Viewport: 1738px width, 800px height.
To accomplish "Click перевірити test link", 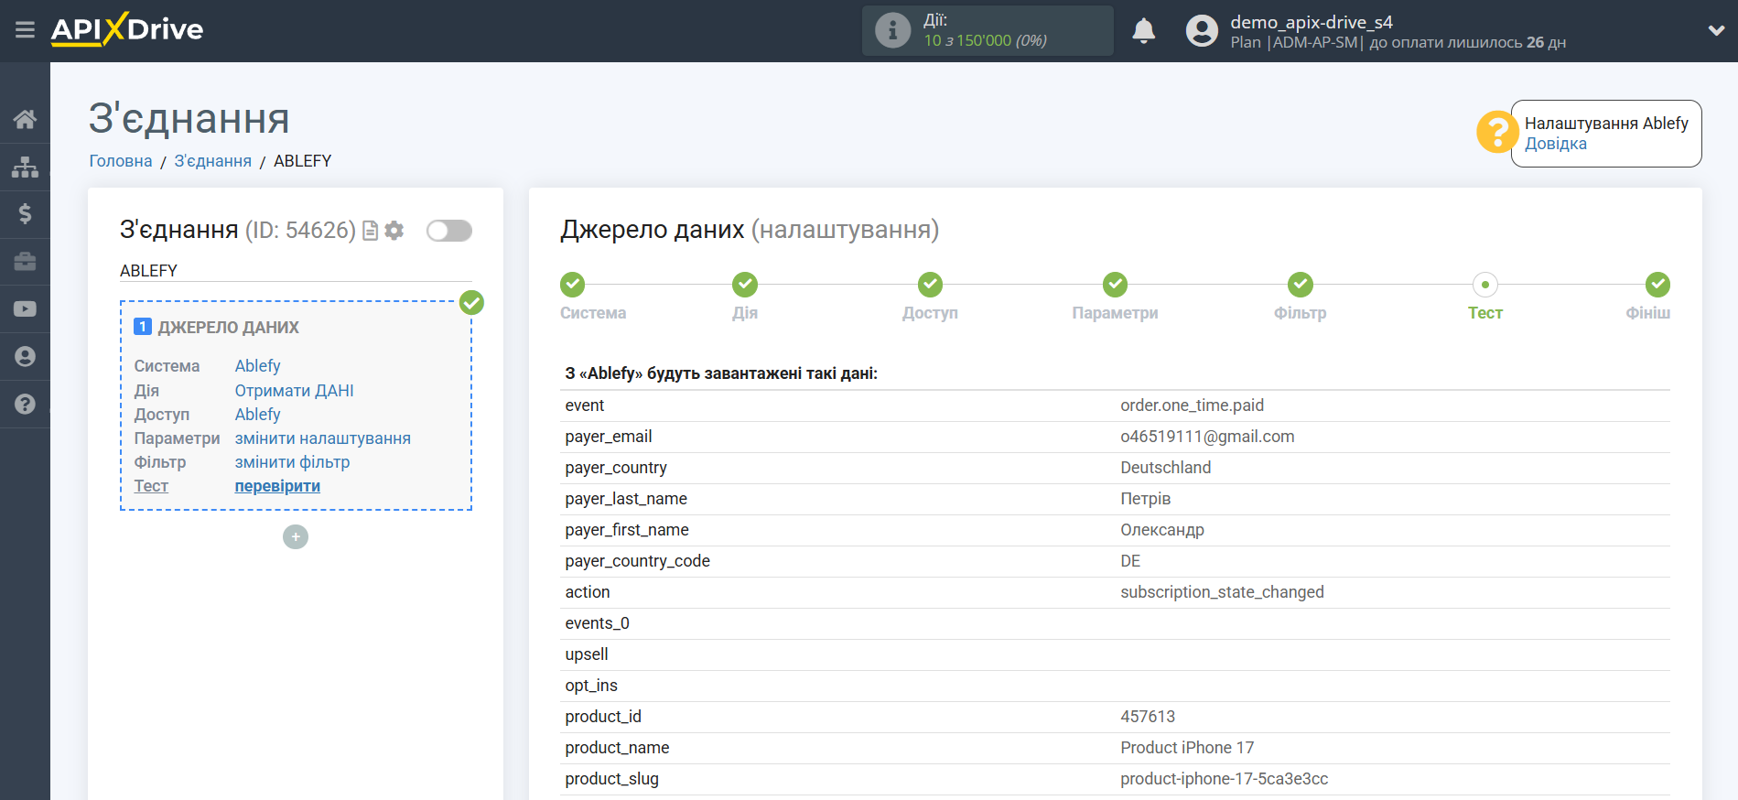I will point(277,486).
